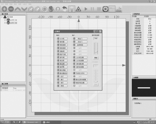156x124 pixels.
Task: Toggle the 水冷机 output in IO dialog
Action: coord(62,39)
